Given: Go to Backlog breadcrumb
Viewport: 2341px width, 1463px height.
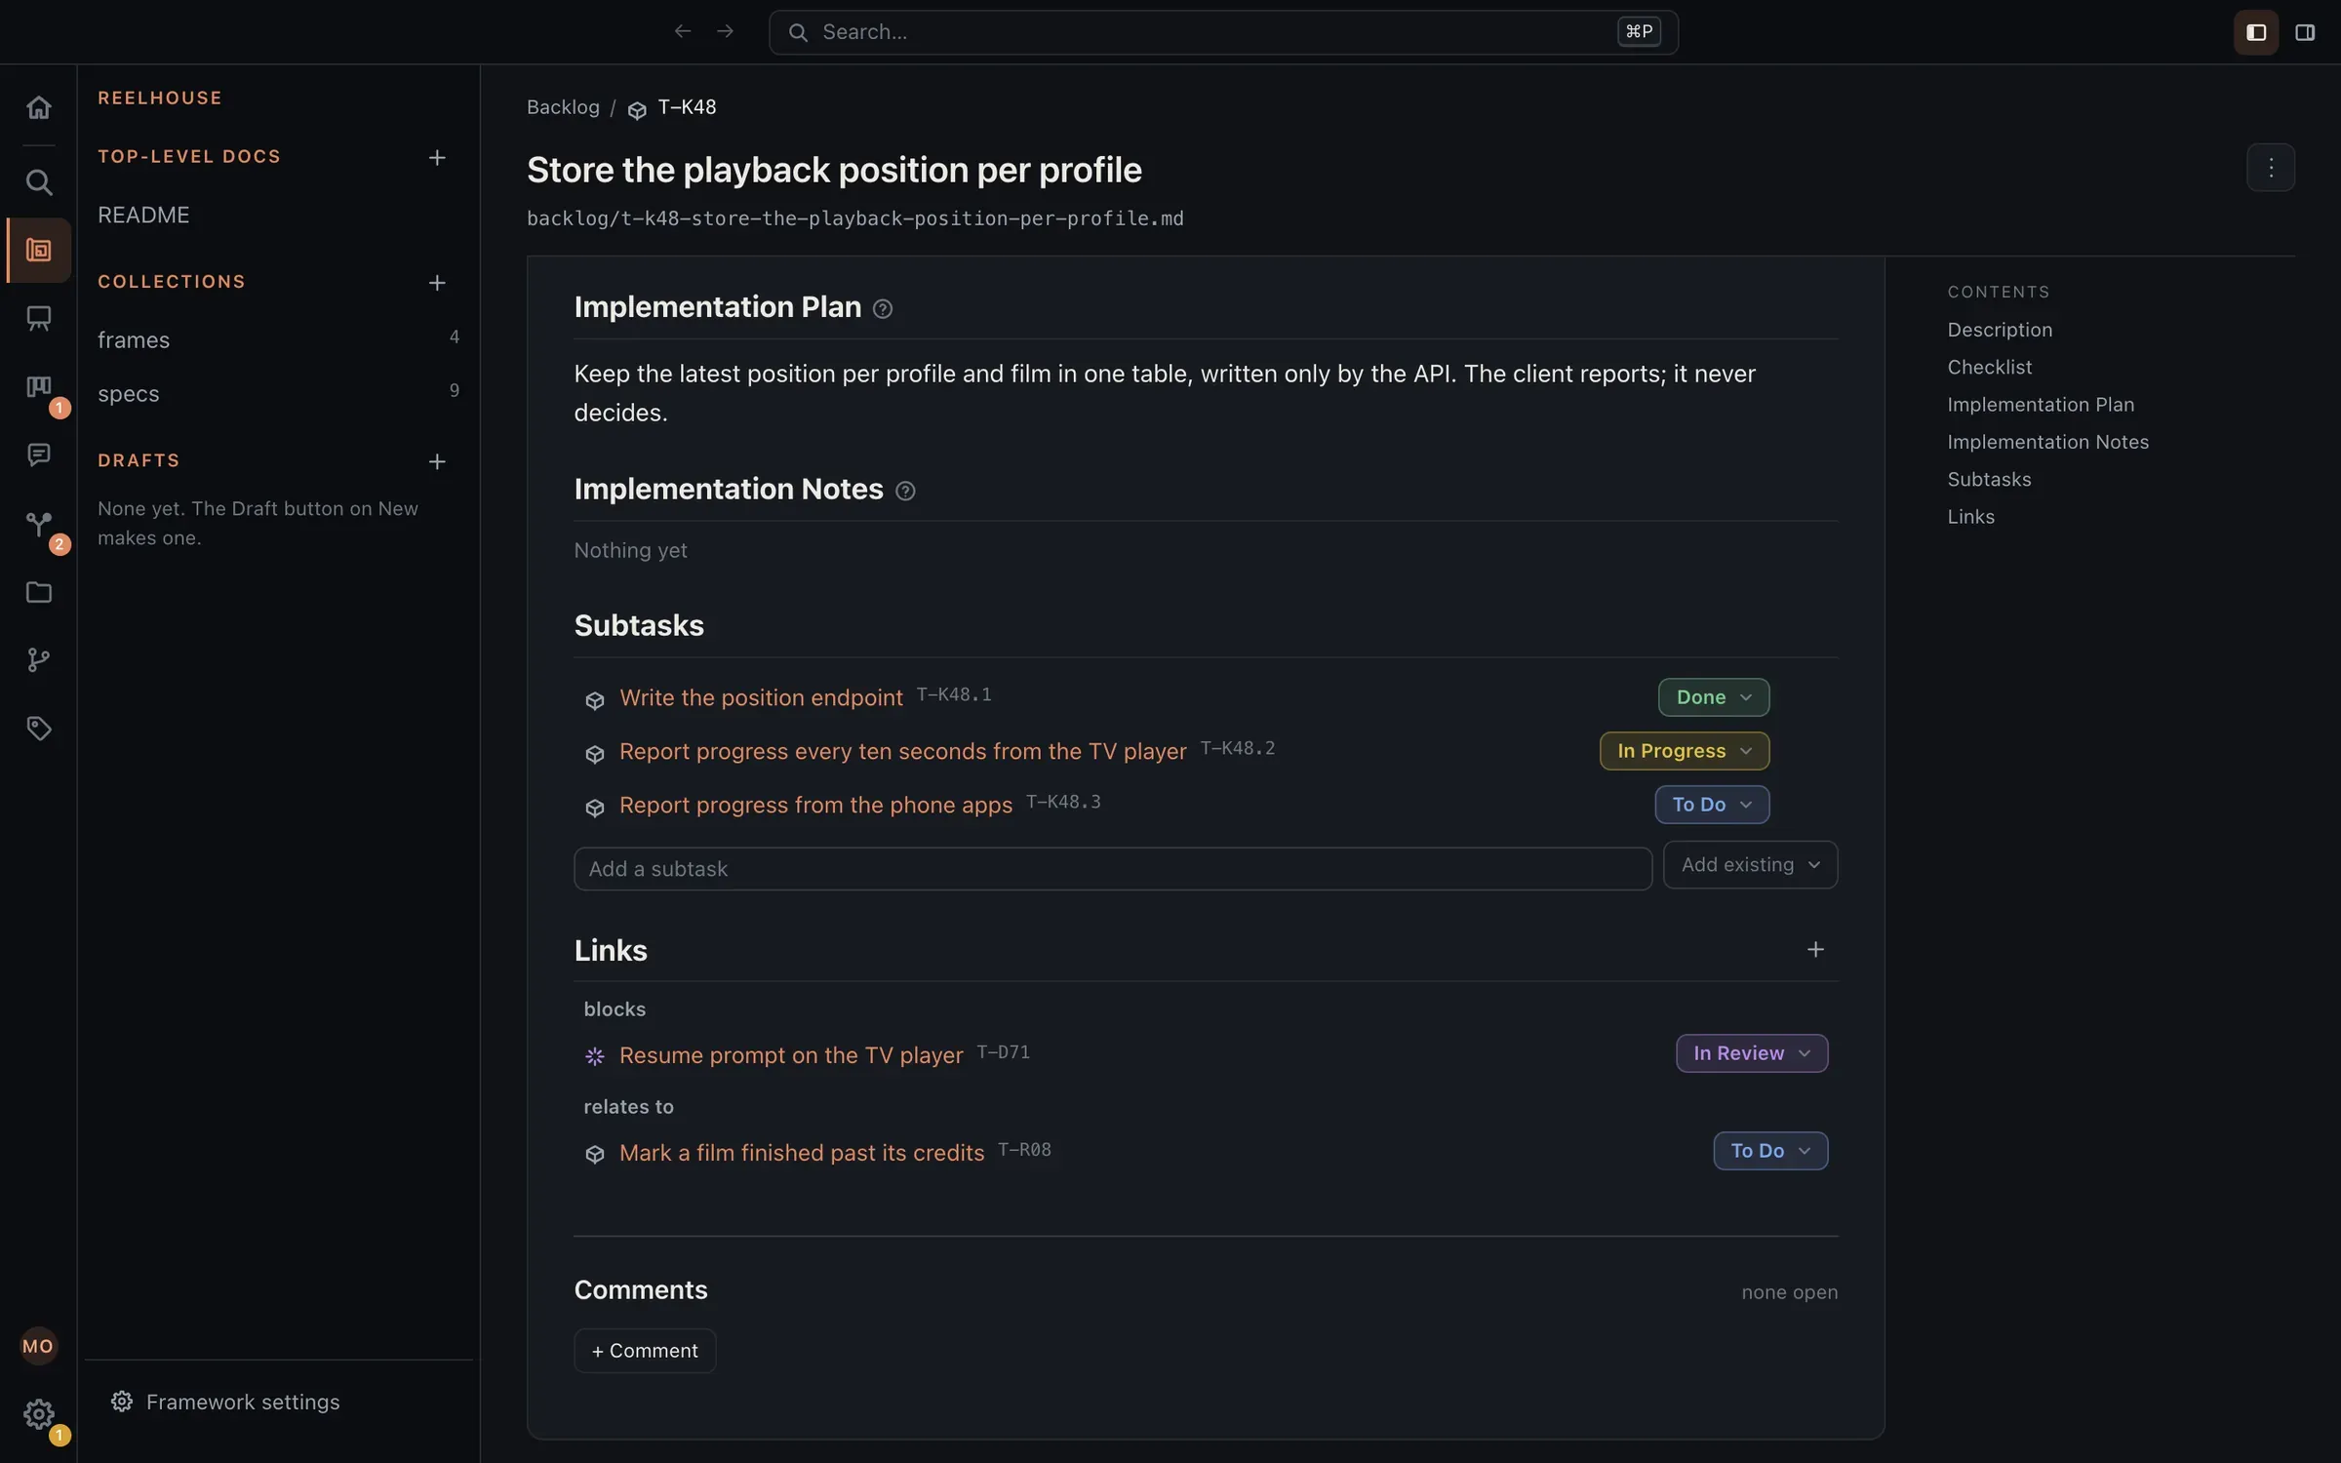Looking at the screenshot, I should tap(563, 106).
